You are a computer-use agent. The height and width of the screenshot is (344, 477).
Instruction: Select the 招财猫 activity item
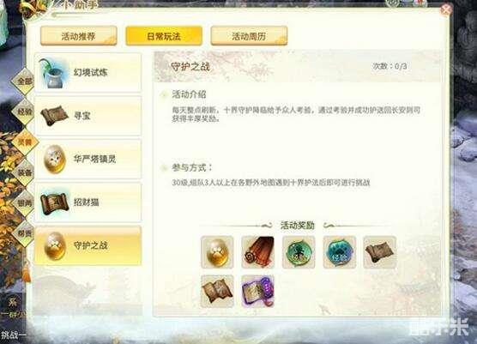coord(88,202)
